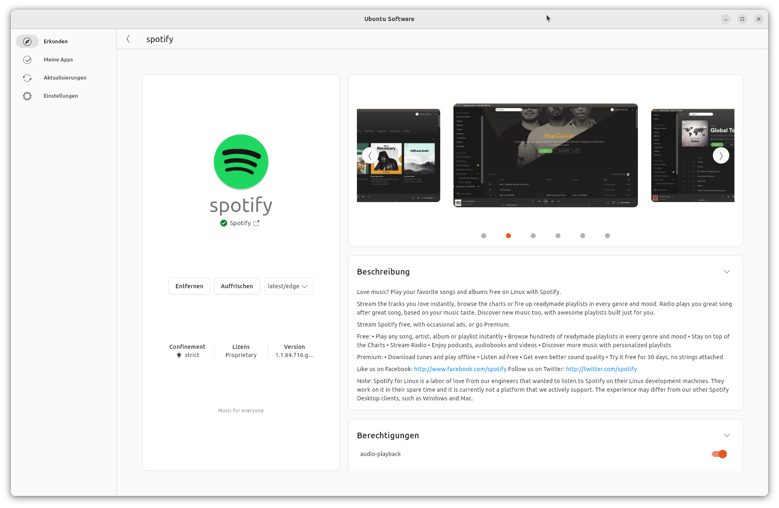
Task: Open the Einstellungen section
Action: (64, 96)
